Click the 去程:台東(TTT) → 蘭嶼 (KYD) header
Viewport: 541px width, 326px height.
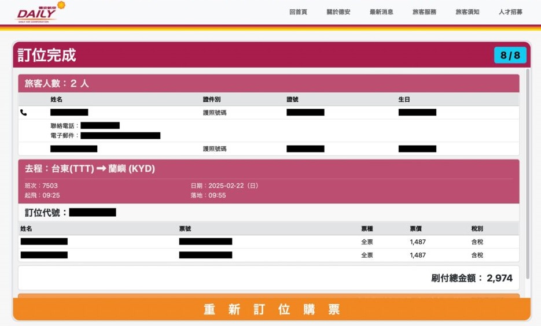pos(90,169)
